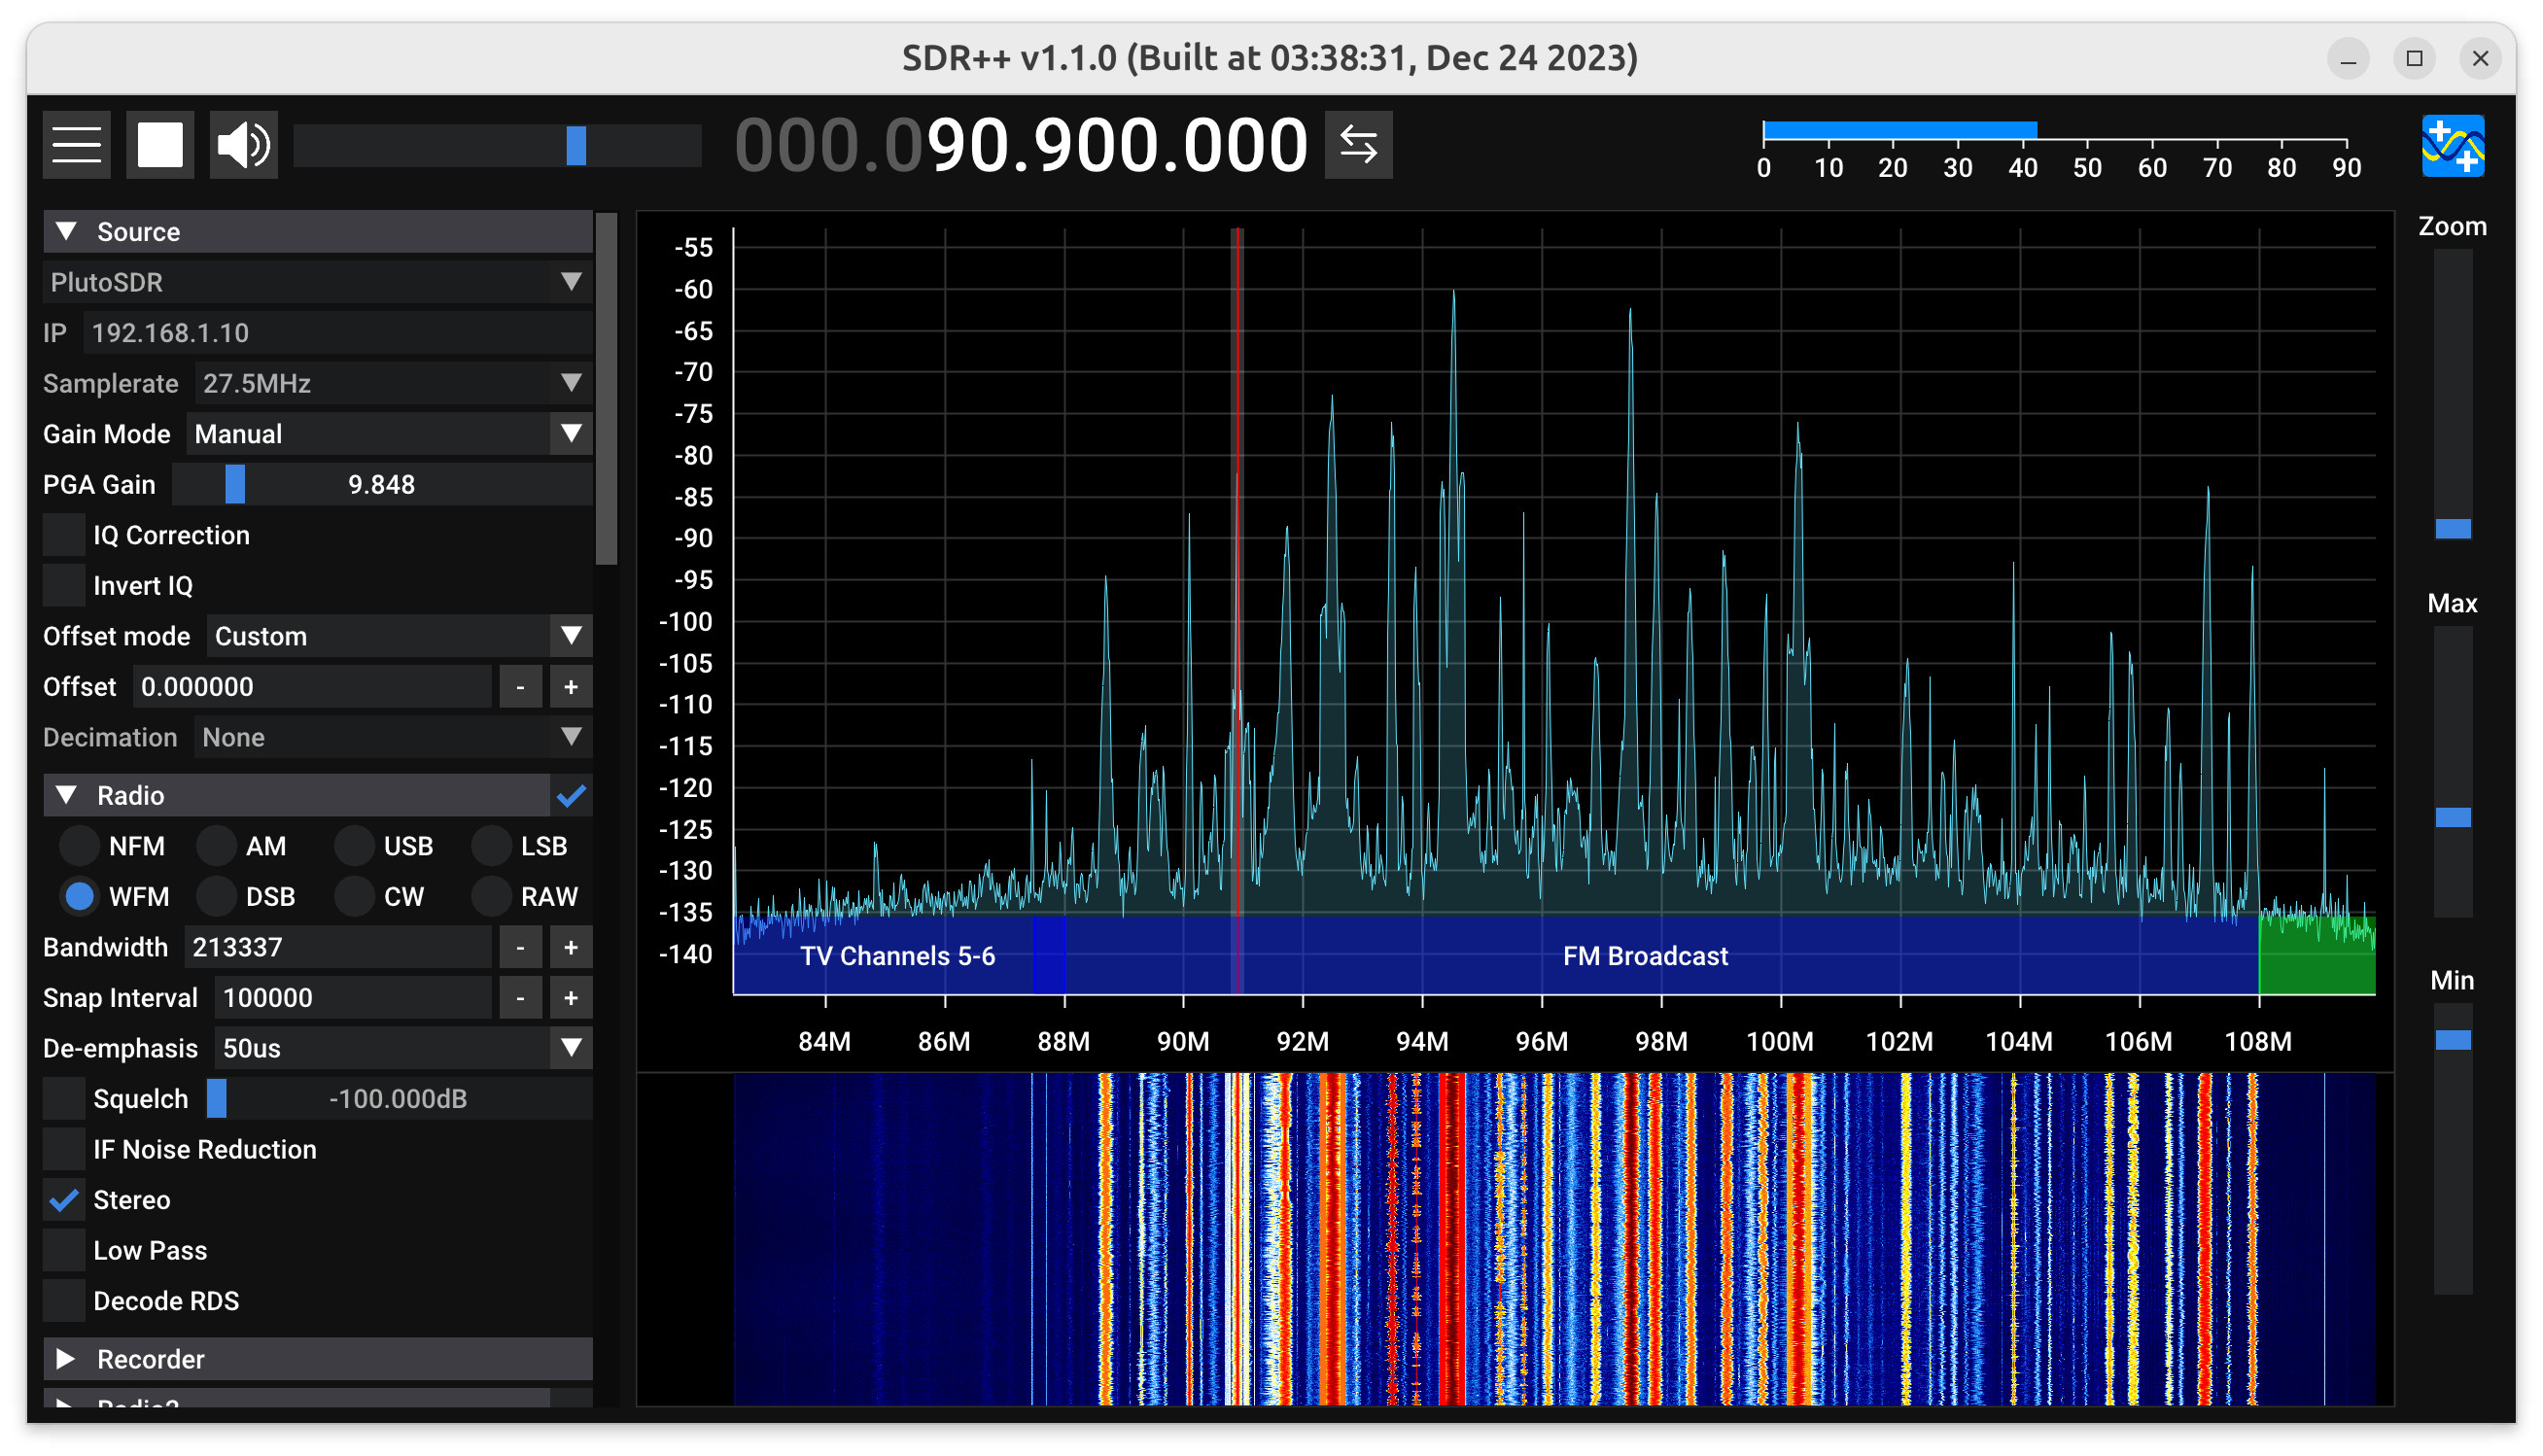Decrease Snap Interval with the minus button

[520, 998]
